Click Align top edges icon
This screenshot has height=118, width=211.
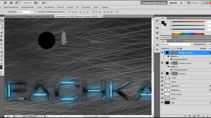pos(70,12)
